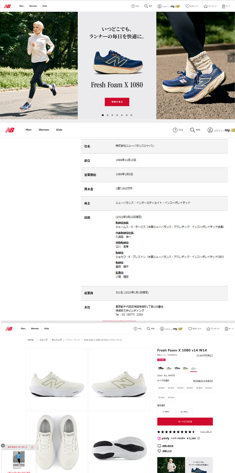
Task: Click the previous slide arrow on hero carousel
Action: (x=3, y=59)
